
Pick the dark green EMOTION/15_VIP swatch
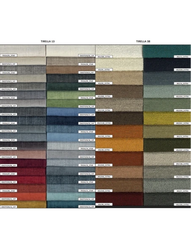(x=71, y=86)
